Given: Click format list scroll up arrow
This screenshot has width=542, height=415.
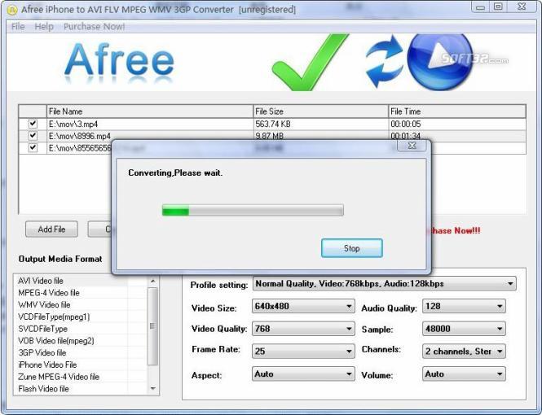Looking at the screenshot, I should pyautogui.click(x=152, y=282).
